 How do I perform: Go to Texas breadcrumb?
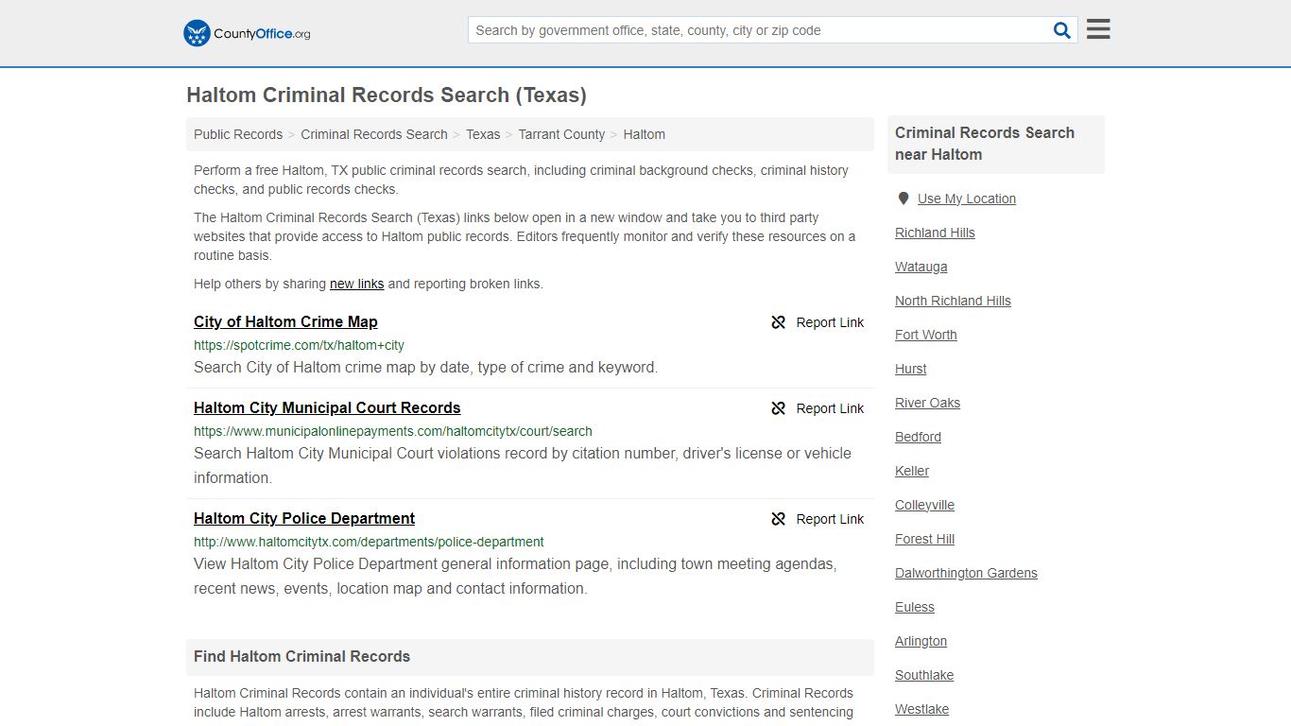click(x=483, y=134)
